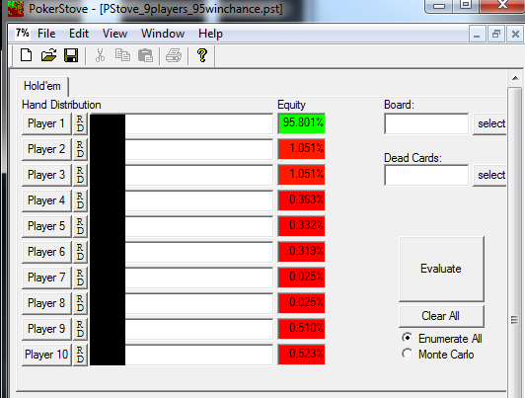Open the Window menu
The height and width of the screenshot is (398, 525).
pyautogui.click(x=163, y=34)
